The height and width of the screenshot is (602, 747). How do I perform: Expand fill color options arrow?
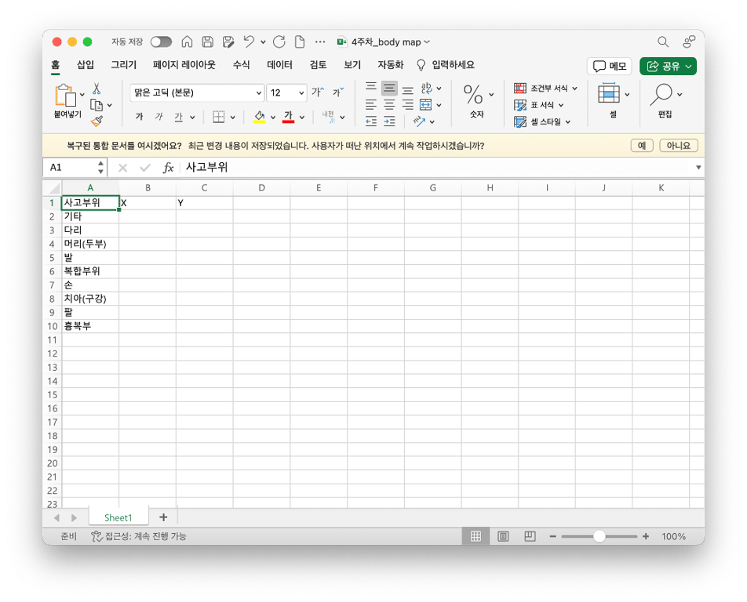pos(273,117)
